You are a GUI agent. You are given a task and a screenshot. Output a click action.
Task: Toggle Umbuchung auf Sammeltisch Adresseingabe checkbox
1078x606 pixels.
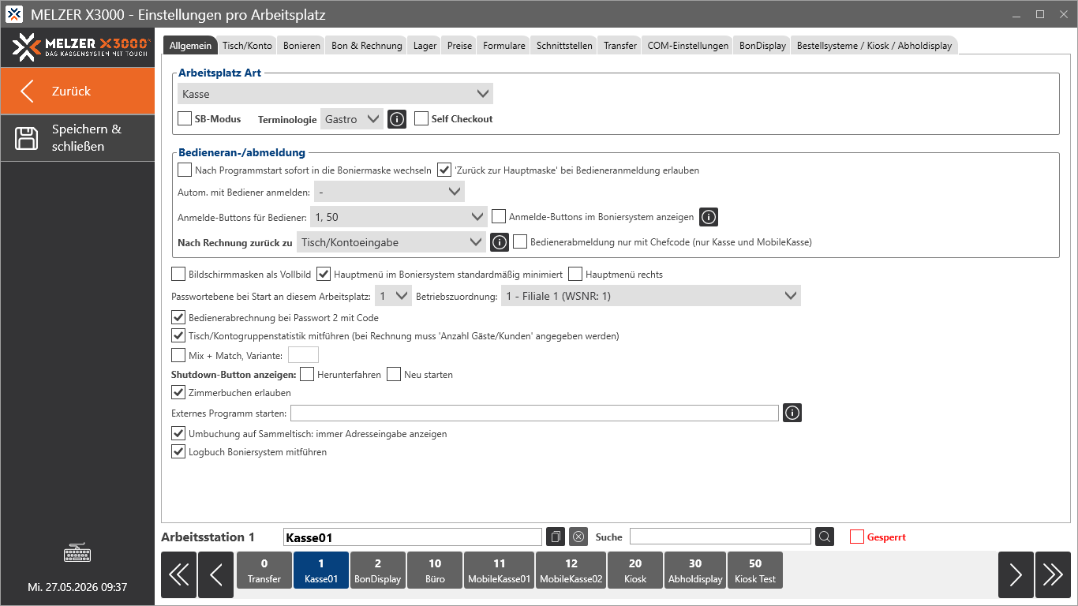(178, 434)
